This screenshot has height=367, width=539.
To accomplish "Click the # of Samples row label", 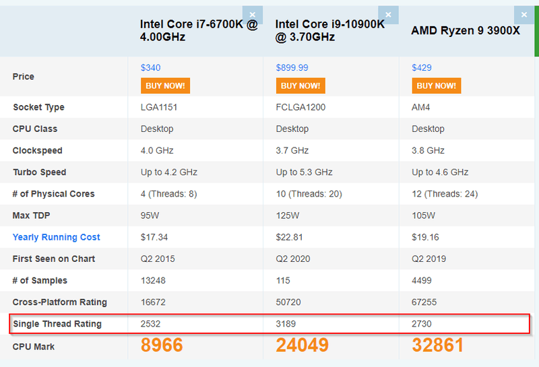I will pyautogui.click(x=40, y=280).
